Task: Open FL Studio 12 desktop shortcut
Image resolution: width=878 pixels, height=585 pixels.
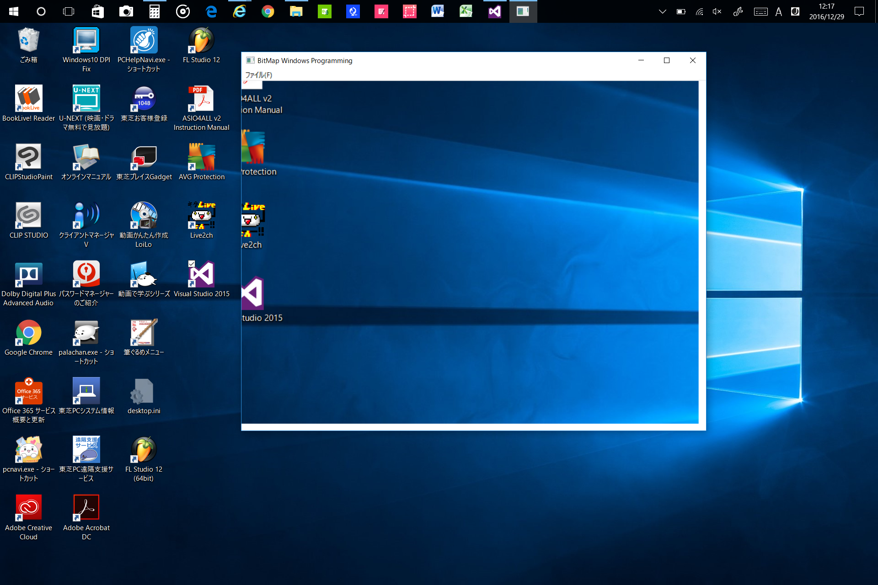Action: pos(201,41)
